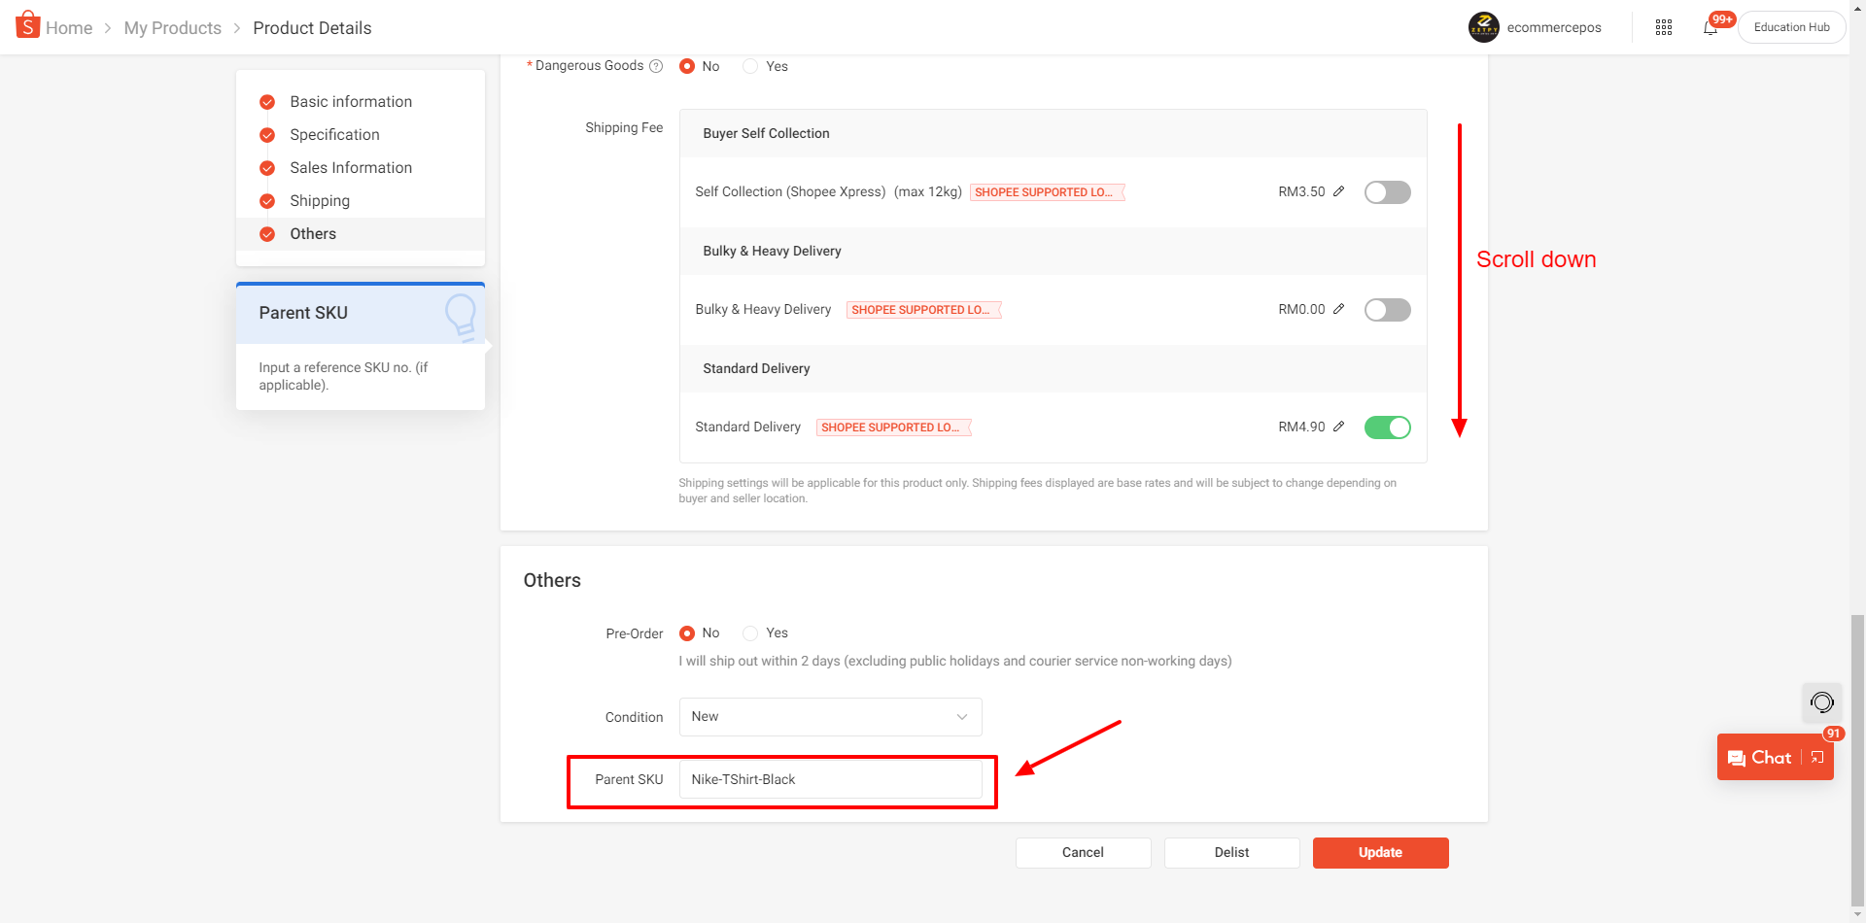Click the Update button

click(1380, 853)
